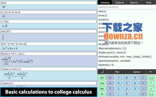Open the Help tab
The height and width of the screenshot is (97, 156).
click(149, 3)
